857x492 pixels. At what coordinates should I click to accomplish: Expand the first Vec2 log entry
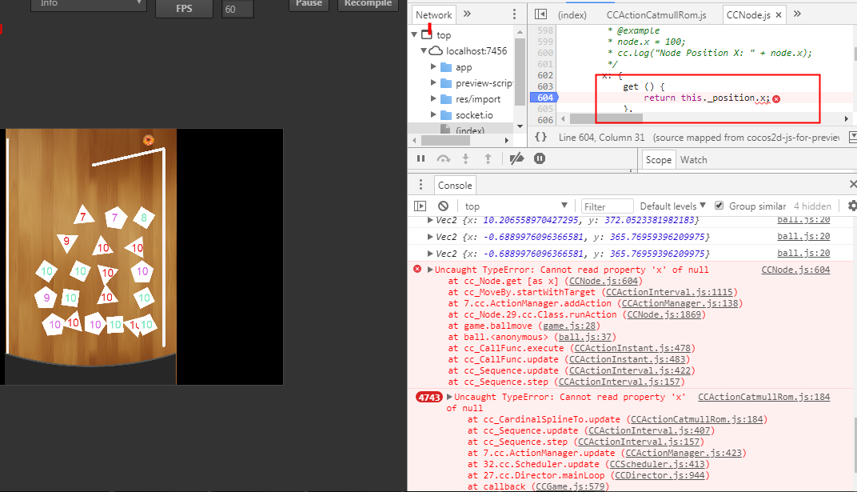coord(430,220)
